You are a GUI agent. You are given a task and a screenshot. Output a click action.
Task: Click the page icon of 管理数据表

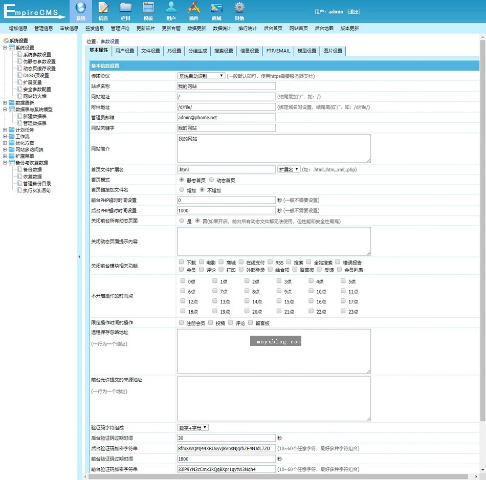(20, 123)
